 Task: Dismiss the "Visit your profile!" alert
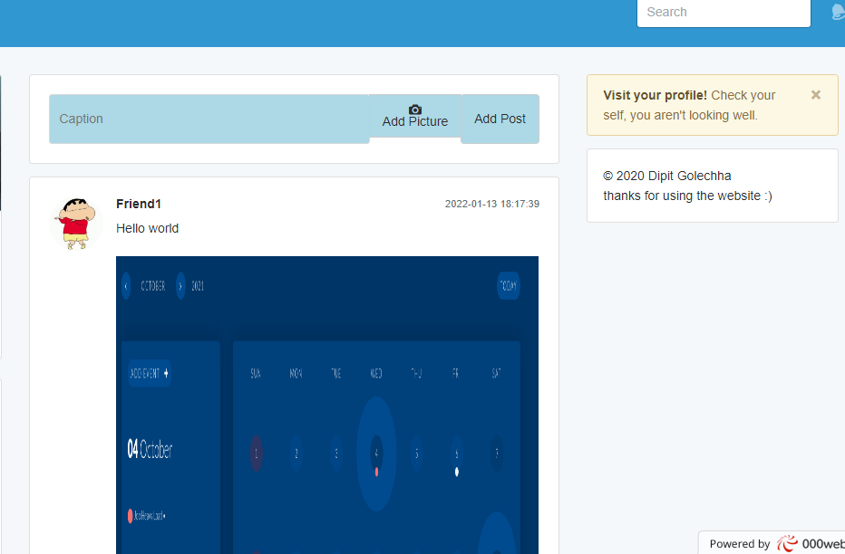click(x=816, y=95)
